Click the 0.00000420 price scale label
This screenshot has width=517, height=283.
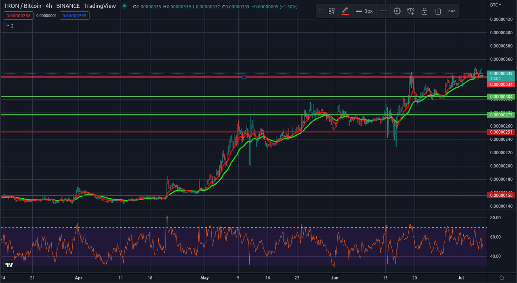[501, 19]
